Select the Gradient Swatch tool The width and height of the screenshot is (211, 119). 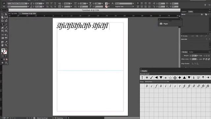click(2, 38)
